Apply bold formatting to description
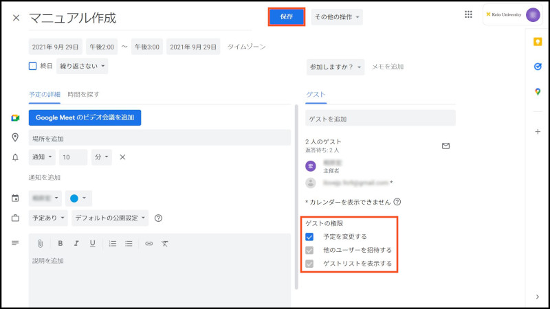550x309 pixels. 60,243
